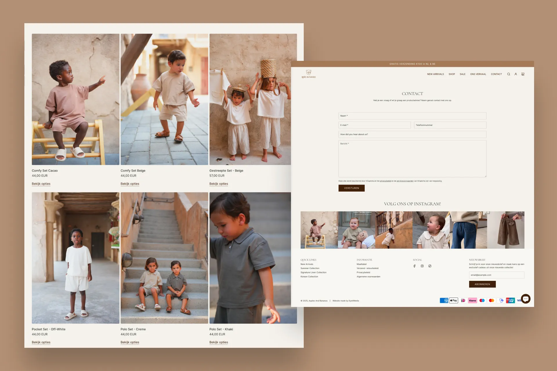This screenshot has height=371, width=557.
Task: Open the search icon in the header
Action: 509,74
